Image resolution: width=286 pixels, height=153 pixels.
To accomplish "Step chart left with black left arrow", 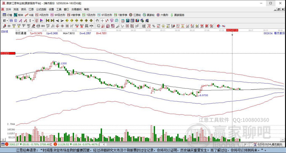I will pyautogui.click(x=57, y=21).
